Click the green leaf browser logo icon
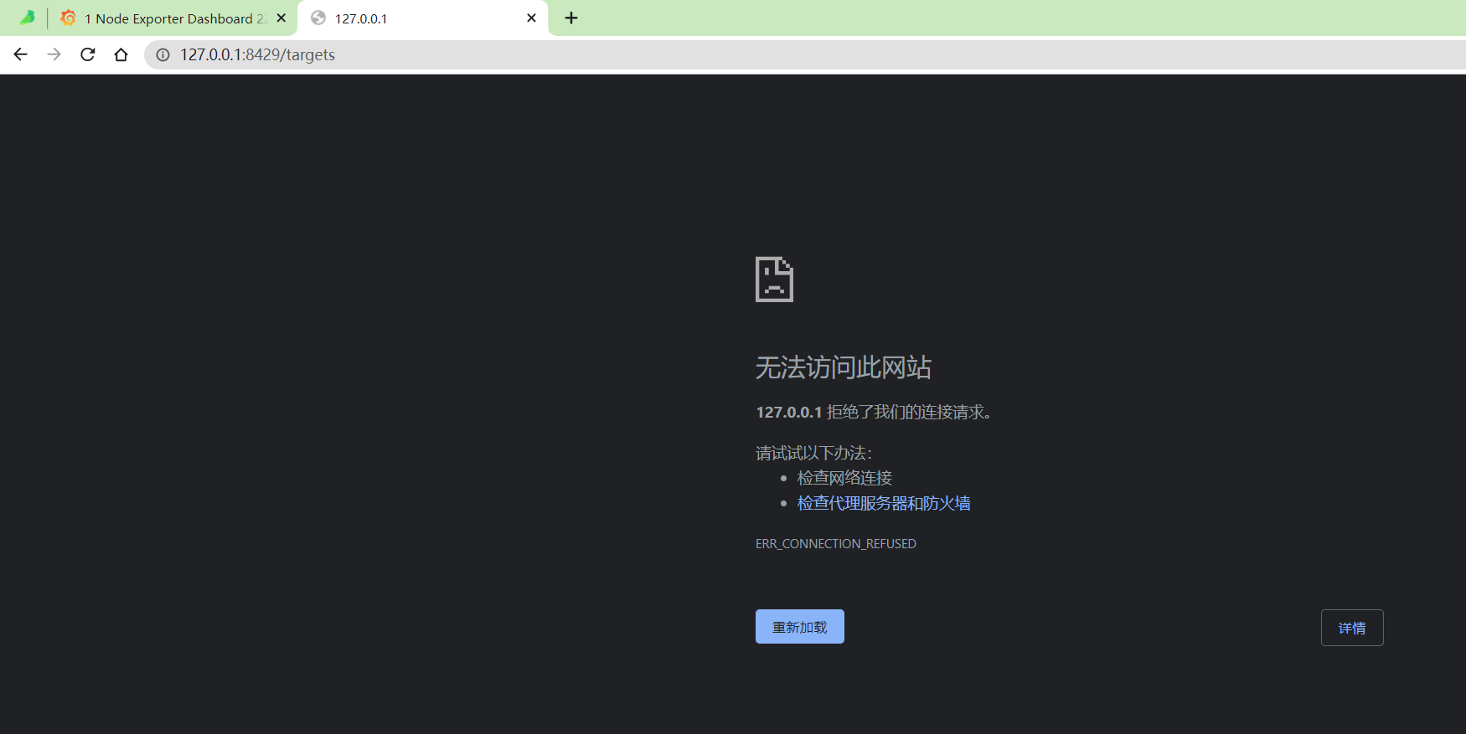This screenshot has height=734, width=1466. [28, 18]
